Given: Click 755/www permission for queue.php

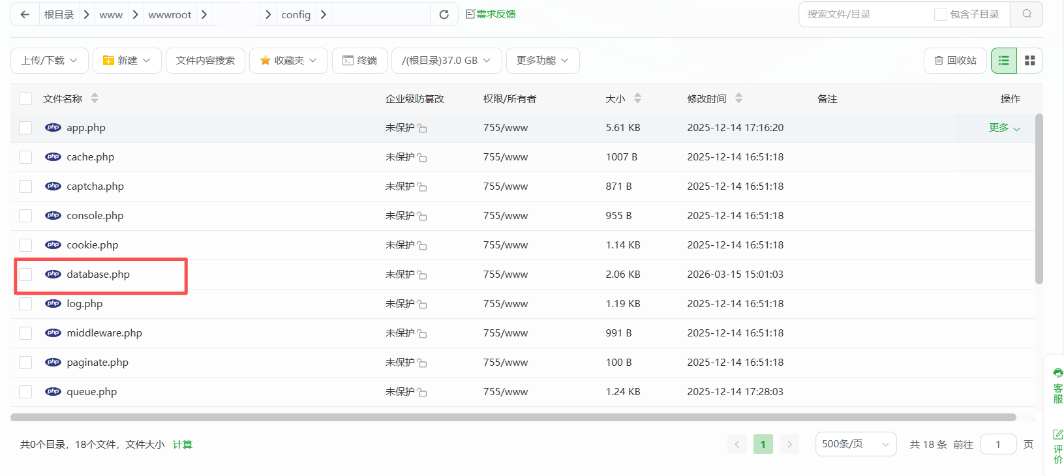Looking at the screenshot, I should [506, 392].
